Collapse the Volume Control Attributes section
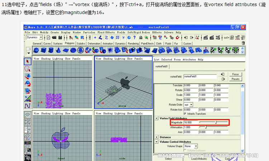This screenshot has height=161, width=269. click(156, 142)
